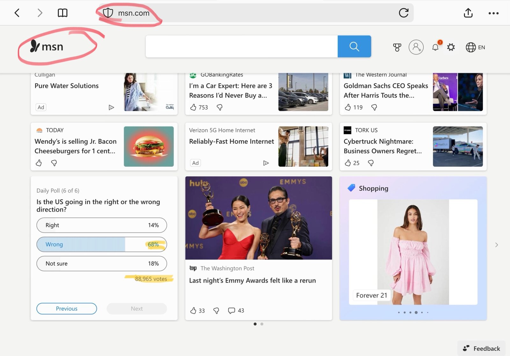The image size is (510, 356).
Task: Like the Car Expert article (753)
Action: click(x=193, y=107)
